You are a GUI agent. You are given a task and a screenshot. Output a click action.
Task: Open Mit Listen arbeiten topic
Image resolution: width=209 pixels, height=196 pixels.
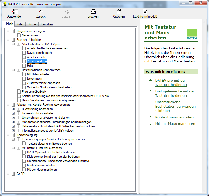[39, 74]
